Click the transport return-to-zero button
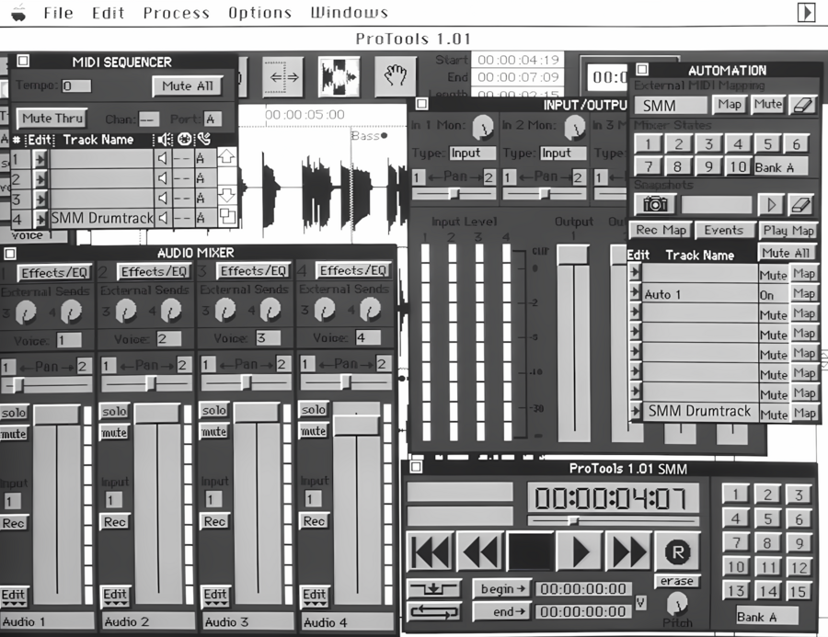Viewport: 828px width, 637px height. point(429,552)
